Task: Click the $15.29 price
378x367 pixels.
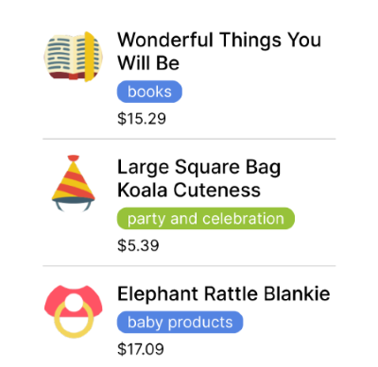Action: coord(142,119)
